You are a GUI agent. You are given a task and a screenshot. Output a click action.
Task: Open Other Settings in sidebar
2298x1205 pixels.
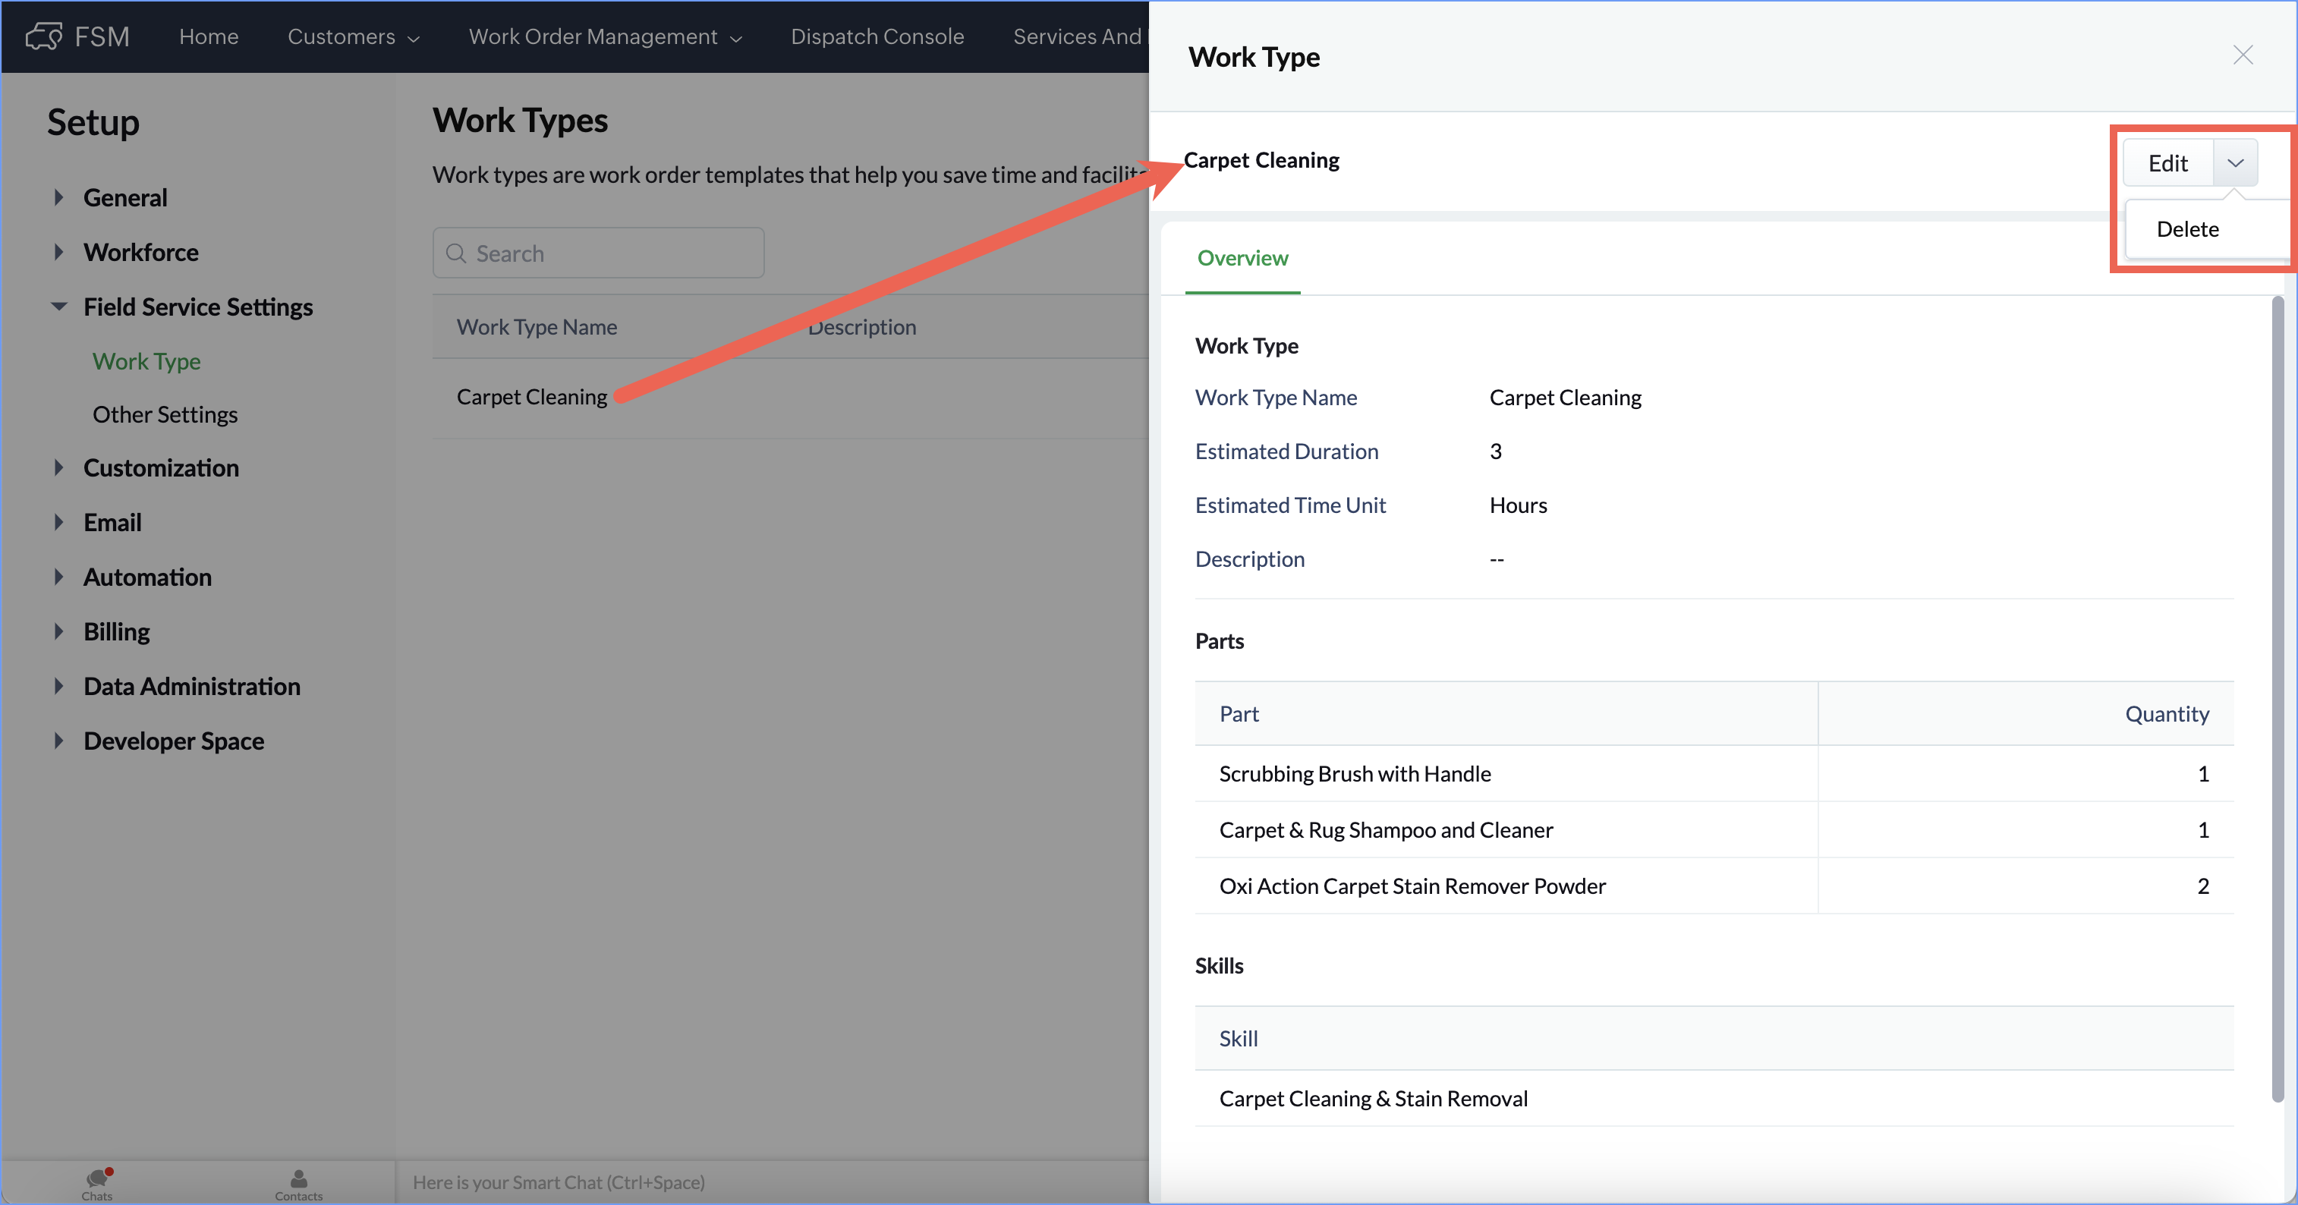pyautogui.click(x=165, y=415)
